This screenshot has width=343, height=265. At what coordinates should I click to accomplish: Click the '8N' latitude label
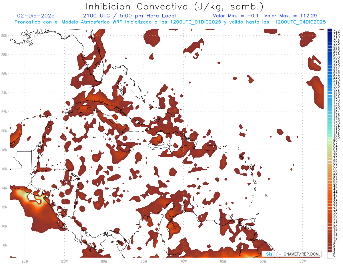click(x=5, y=245)
